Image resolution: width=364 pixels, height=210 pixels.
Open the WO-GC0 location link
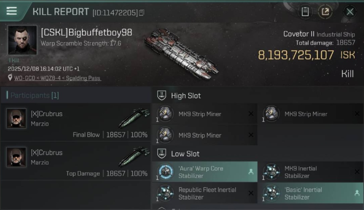[x=57, y=78]
